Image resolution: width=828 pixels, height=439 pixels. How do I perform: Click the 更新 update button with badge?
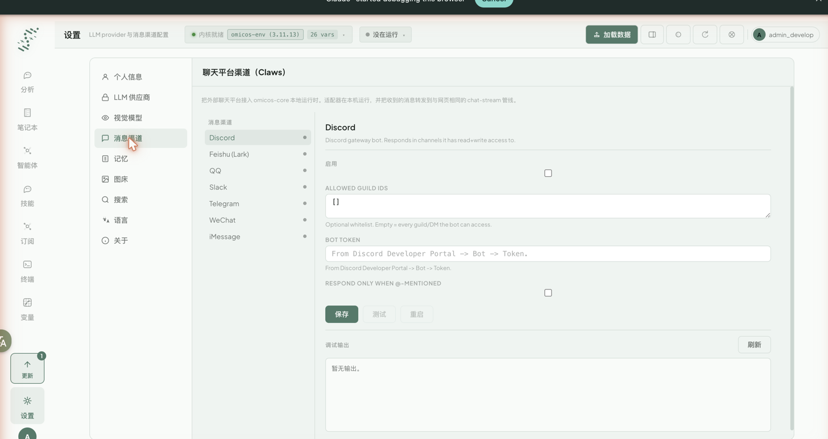[27, 368]
